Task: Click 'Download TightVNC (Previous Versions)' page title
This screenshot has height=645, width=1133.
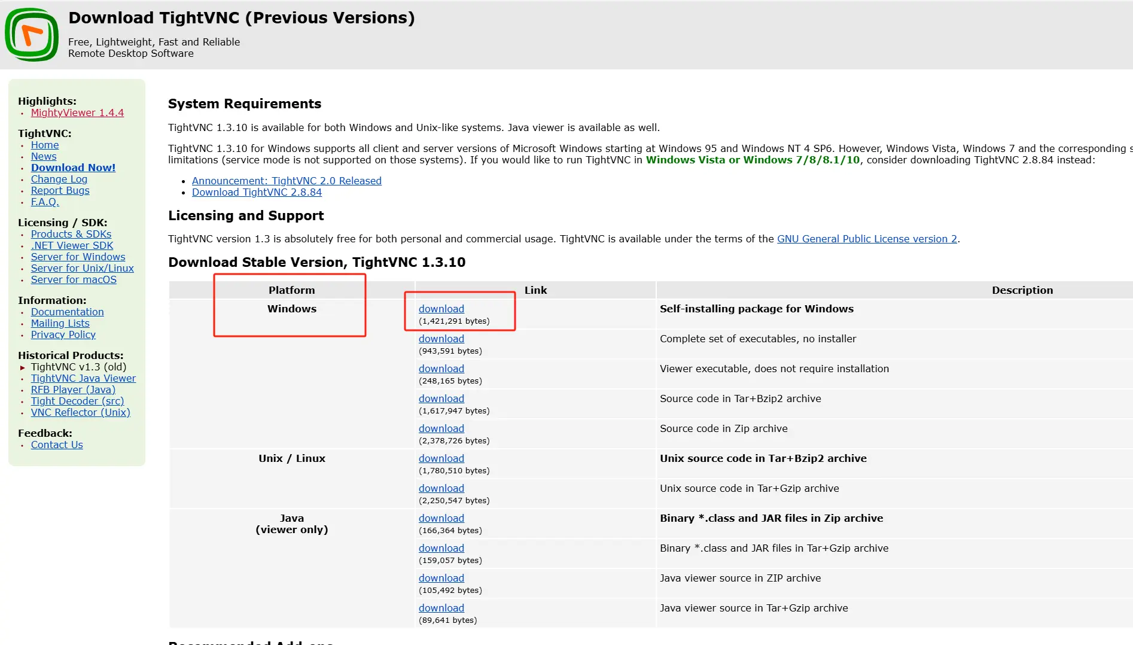Action: 242,18
